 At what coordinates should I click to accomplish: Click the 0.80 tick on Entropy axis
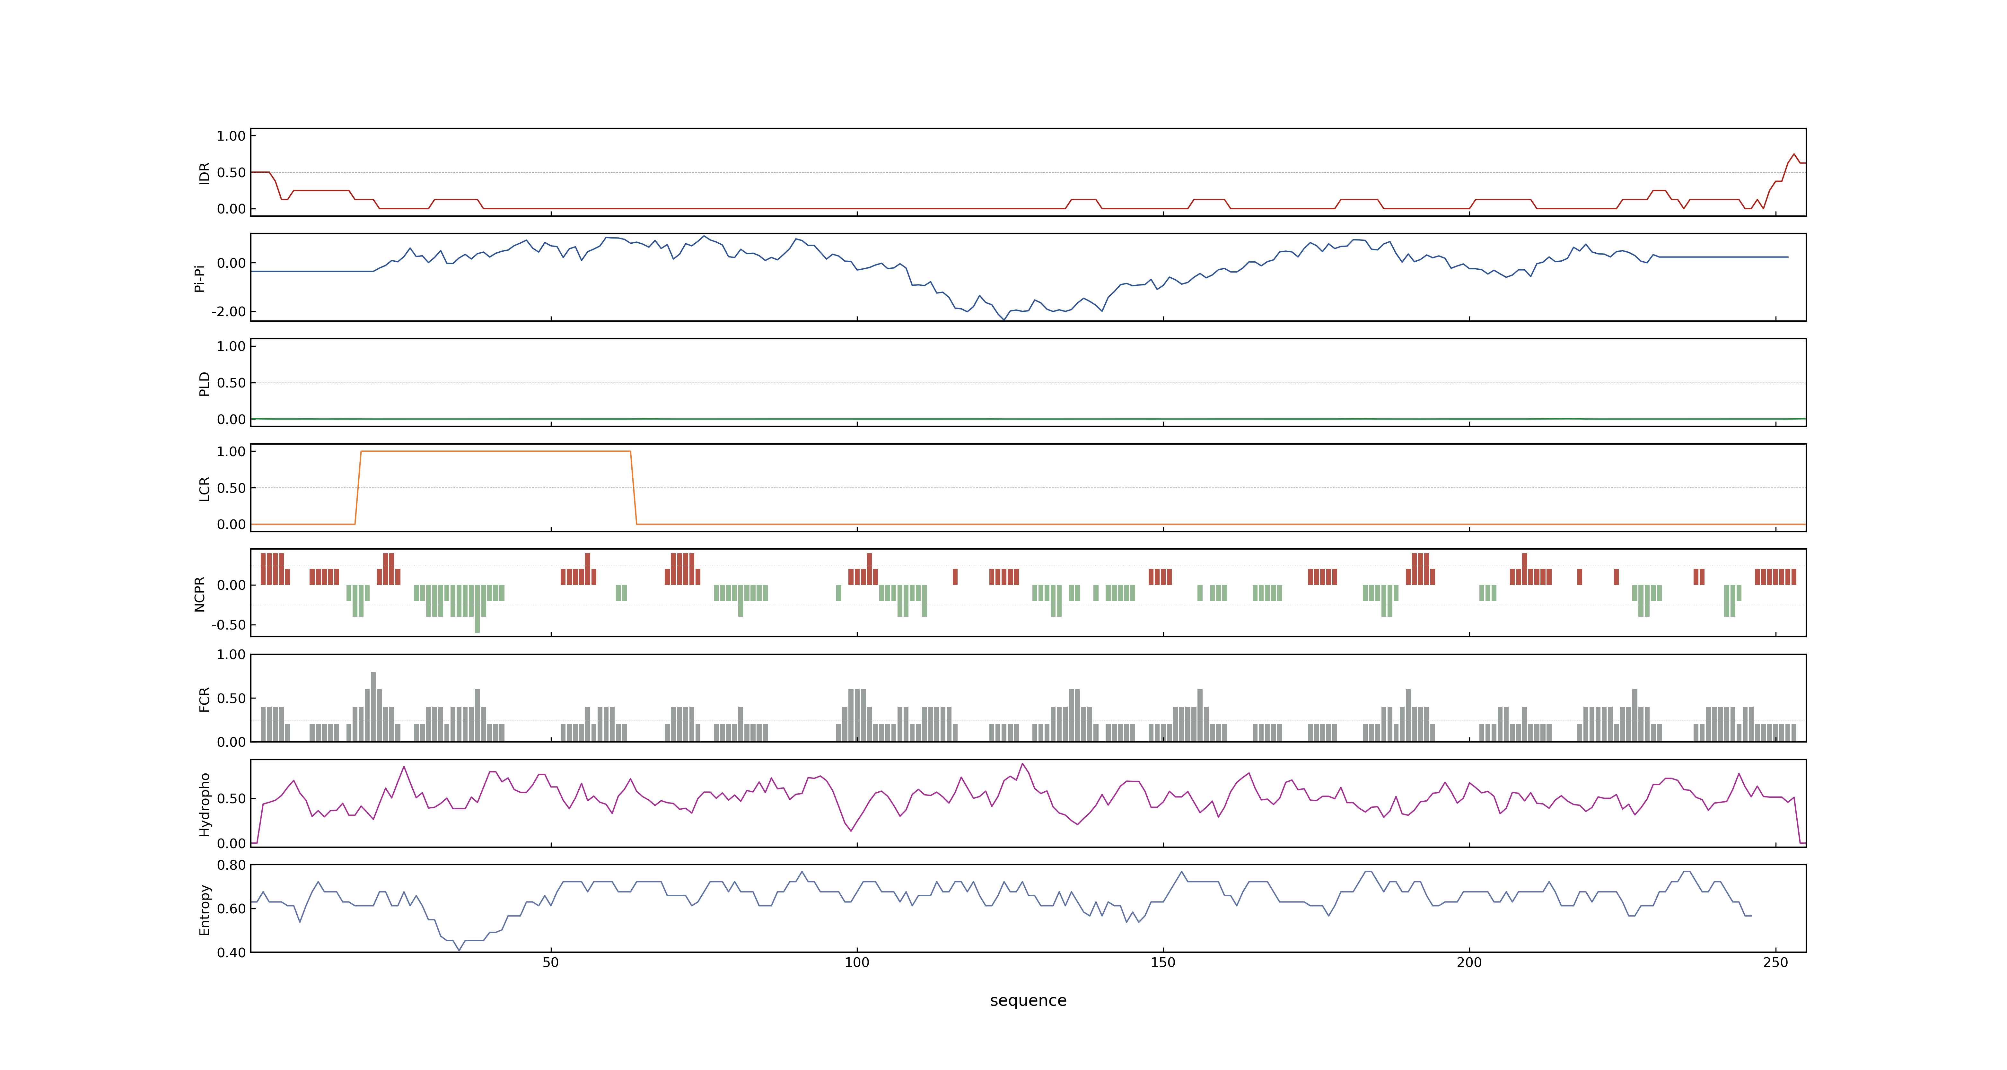coord(232,865)
